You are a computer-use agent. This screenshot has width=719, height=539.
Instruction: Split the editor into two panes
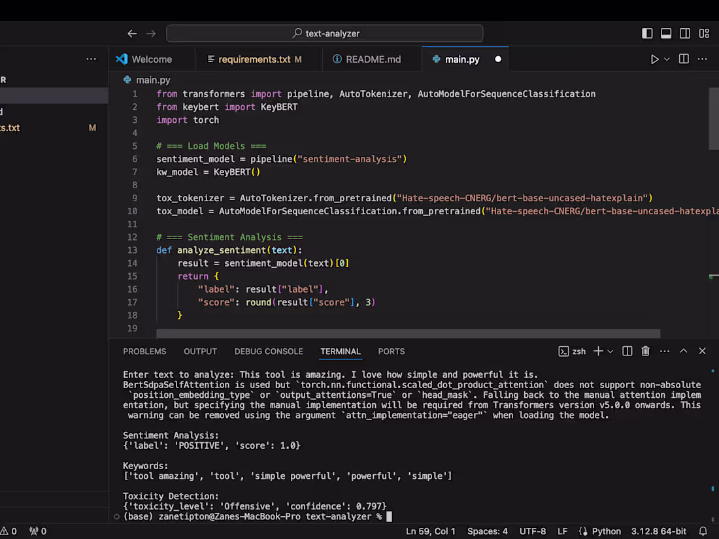(x=683, y=59)
